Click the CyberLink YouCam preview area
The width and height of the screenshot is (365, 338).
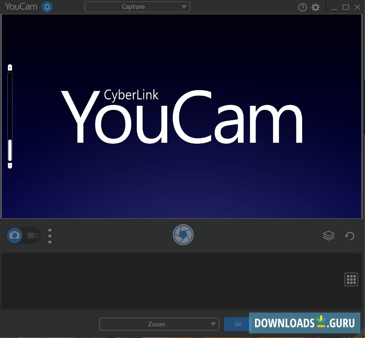coord(182,117)
